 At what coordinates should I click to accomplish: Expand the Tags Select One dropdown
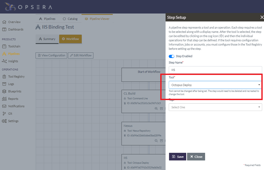point(215,107)
